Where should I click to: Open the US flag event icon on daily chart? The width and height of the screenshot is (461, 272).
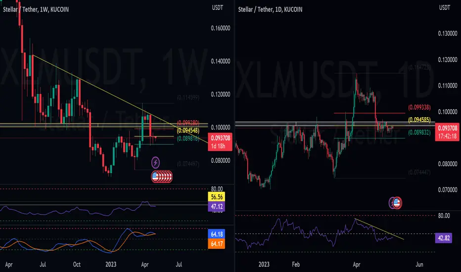click(x=397, y=203)
